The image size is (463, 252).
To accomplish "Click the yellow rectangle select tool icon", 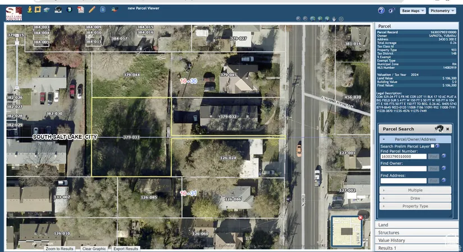I will 38,10.
